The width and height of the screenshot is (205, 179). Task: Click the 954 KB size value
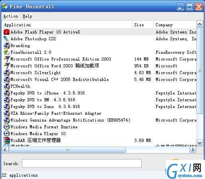(142, 66)
